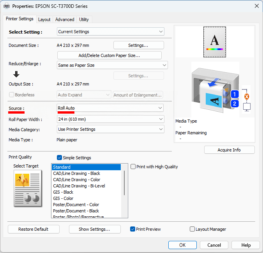The width and height of the screenshot is (263, 253).
Task: Uncheck the Simple Settings checkbox
Action: pyautogui.click(x=59, y=157)
